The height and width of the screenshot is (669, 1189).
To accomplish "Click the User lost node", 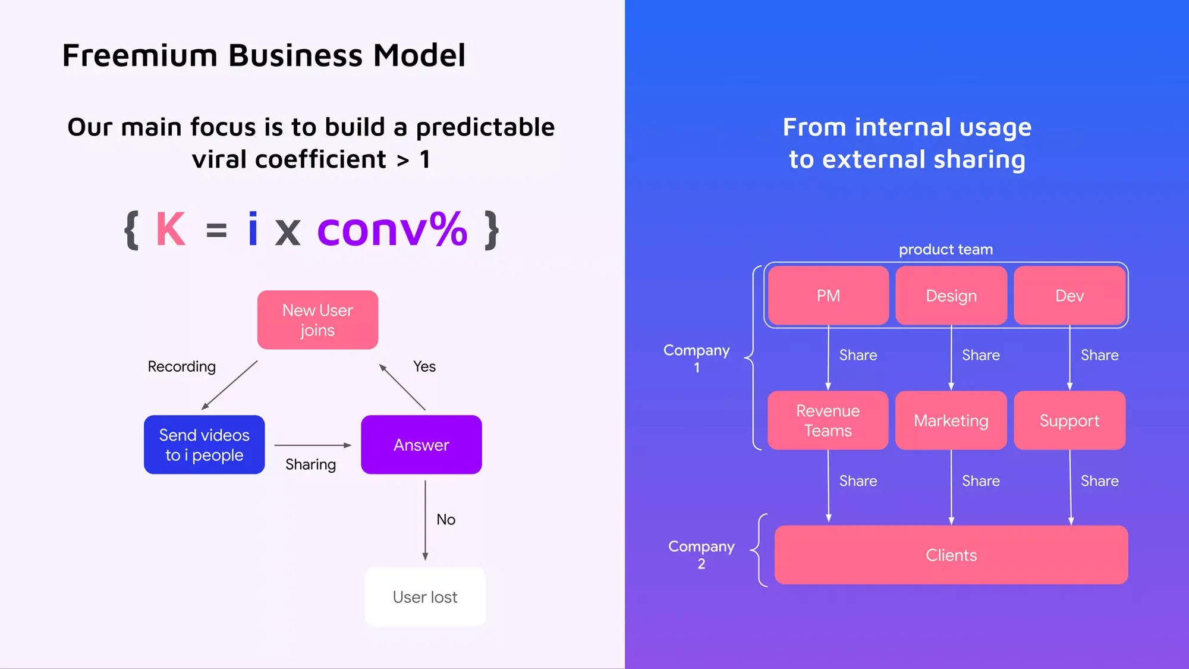I will point(424,596).
